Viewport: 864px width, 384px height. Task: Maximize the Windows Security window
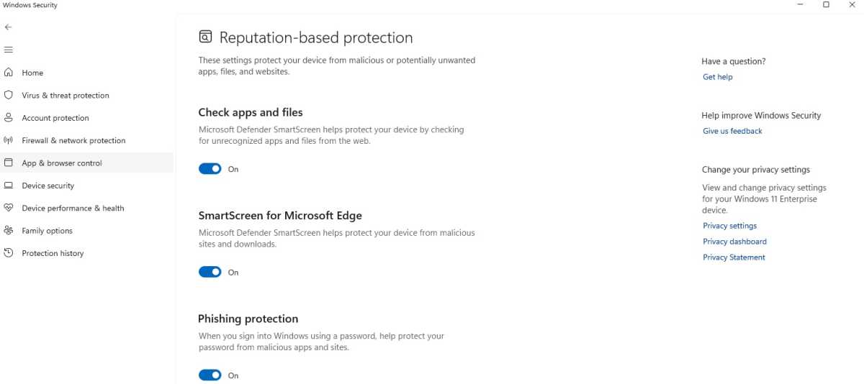826,5
